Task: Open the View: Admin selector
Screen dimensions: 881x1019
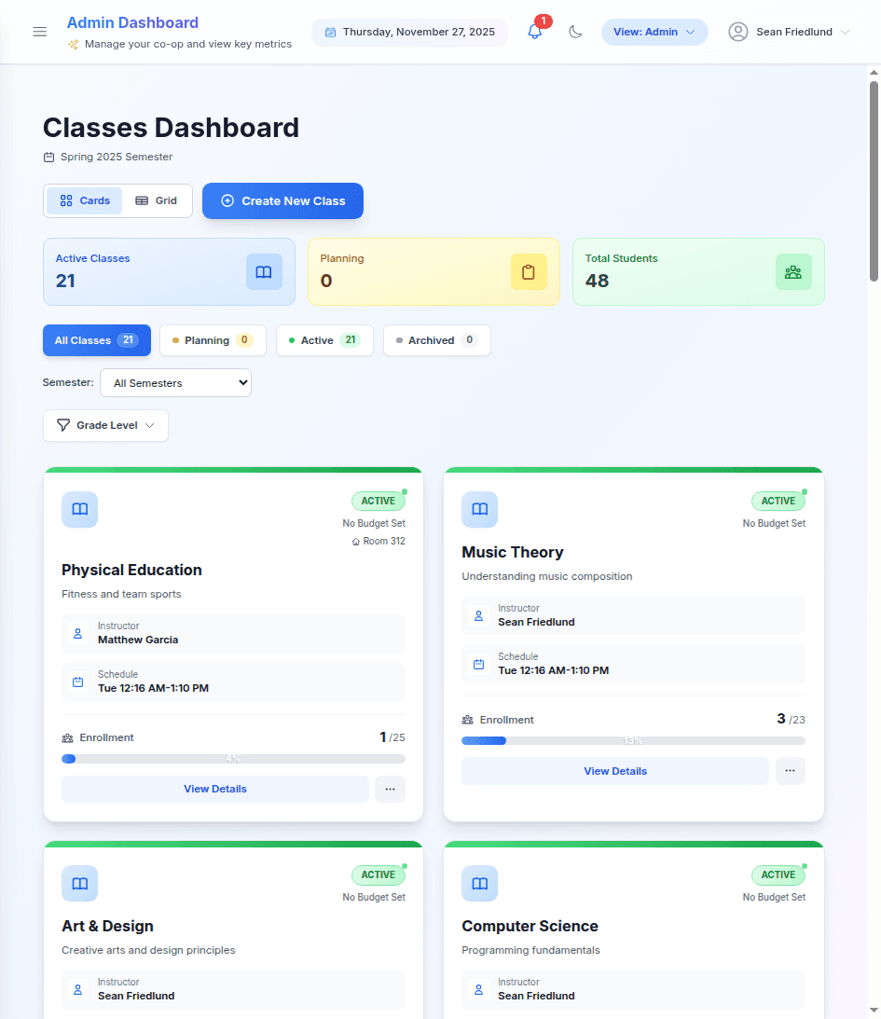Action: [x=654, y=31]
